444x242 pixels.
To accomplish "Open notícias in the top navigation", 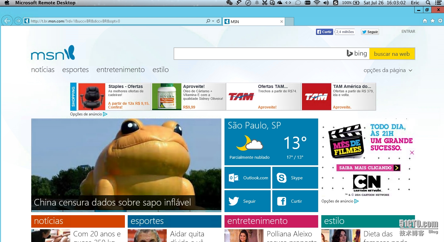I will (x=43, y=70).
